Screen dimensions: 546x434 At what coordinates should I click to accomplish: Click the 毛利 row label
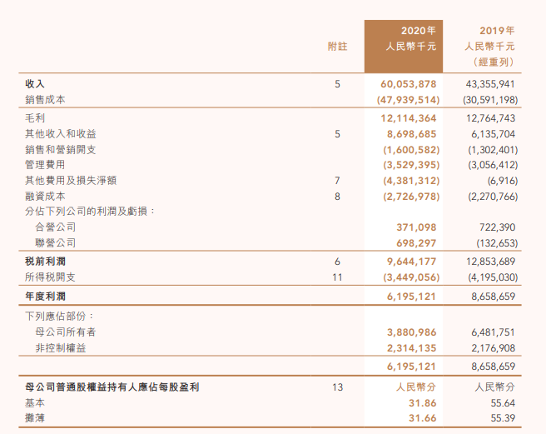click(35, 117)
